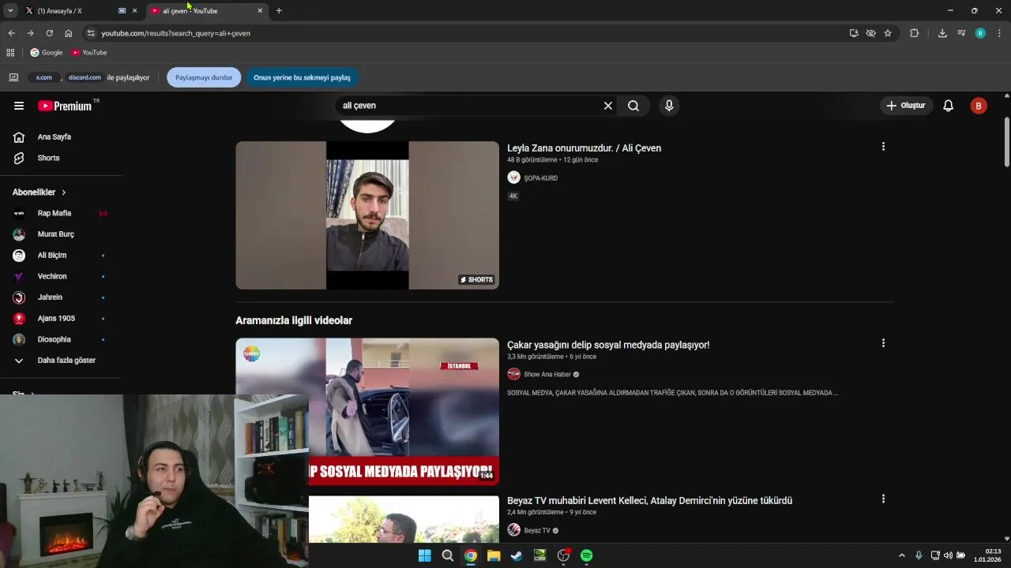Open options for Beyaz TV video
Viewport: 1011px width, 568px height.
(x=883, y=499)
